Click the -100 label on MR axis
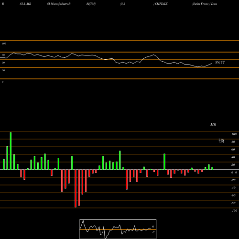 pos(234,211)
